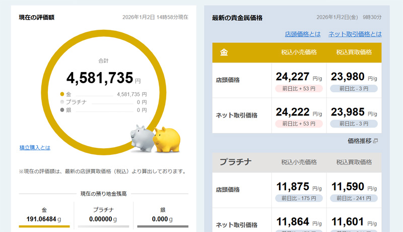Open the ネット取引価格とは explanation link

click(355, 34)
